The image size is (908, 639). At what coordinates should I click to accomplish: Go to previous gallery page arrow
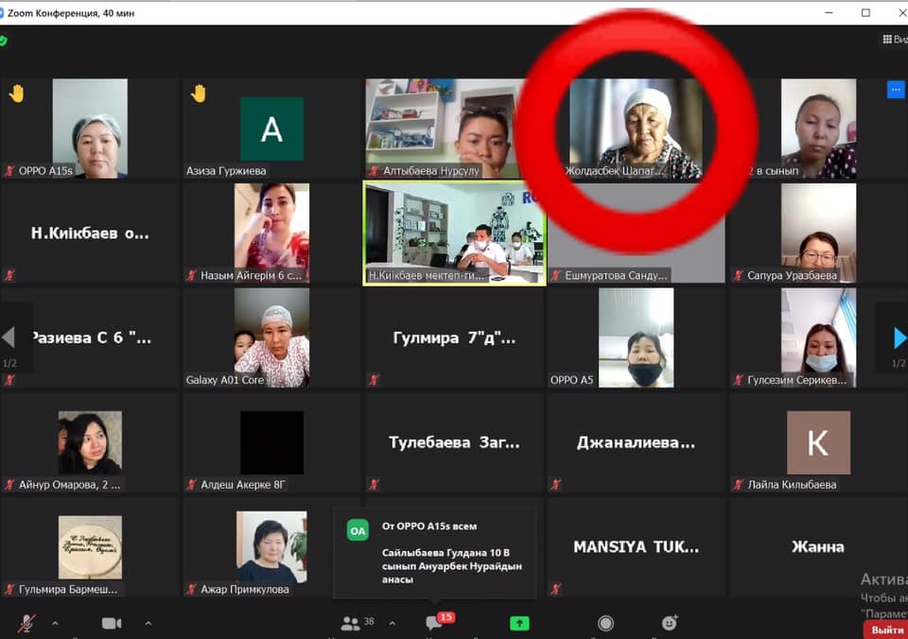[9, 337]
